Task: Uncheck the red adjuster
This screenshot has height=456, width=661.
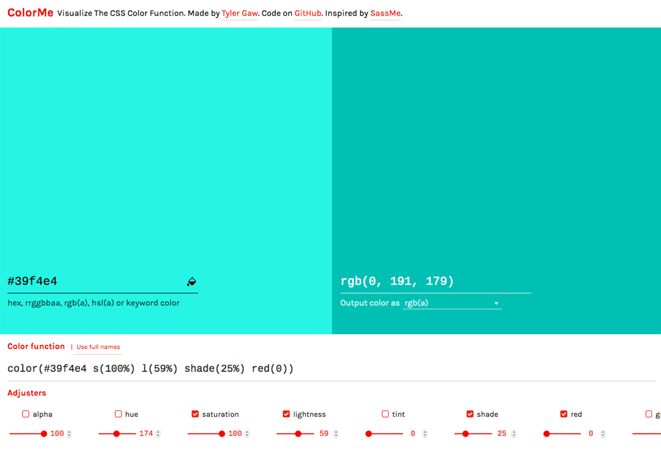Action: [563, 414]
